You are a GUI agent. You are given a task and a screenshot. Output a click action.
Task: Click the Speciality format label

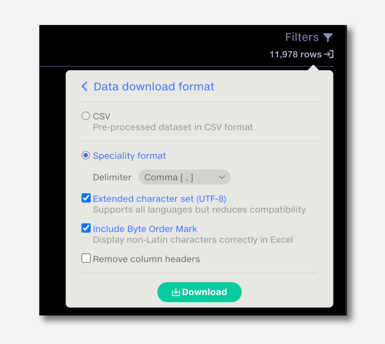pos(129,156)
